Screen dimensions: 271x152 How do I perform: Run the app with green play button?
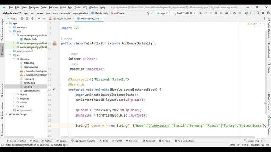(x=200, y=13)
